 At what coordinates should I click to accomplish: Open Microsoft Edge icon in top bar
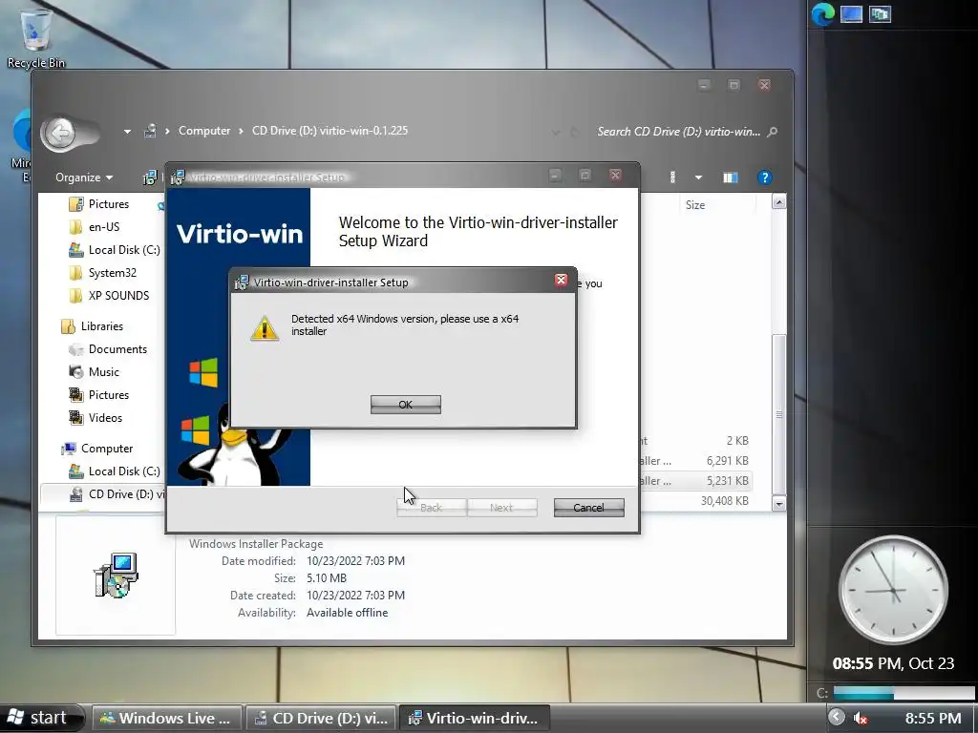(x=822, y=13)
